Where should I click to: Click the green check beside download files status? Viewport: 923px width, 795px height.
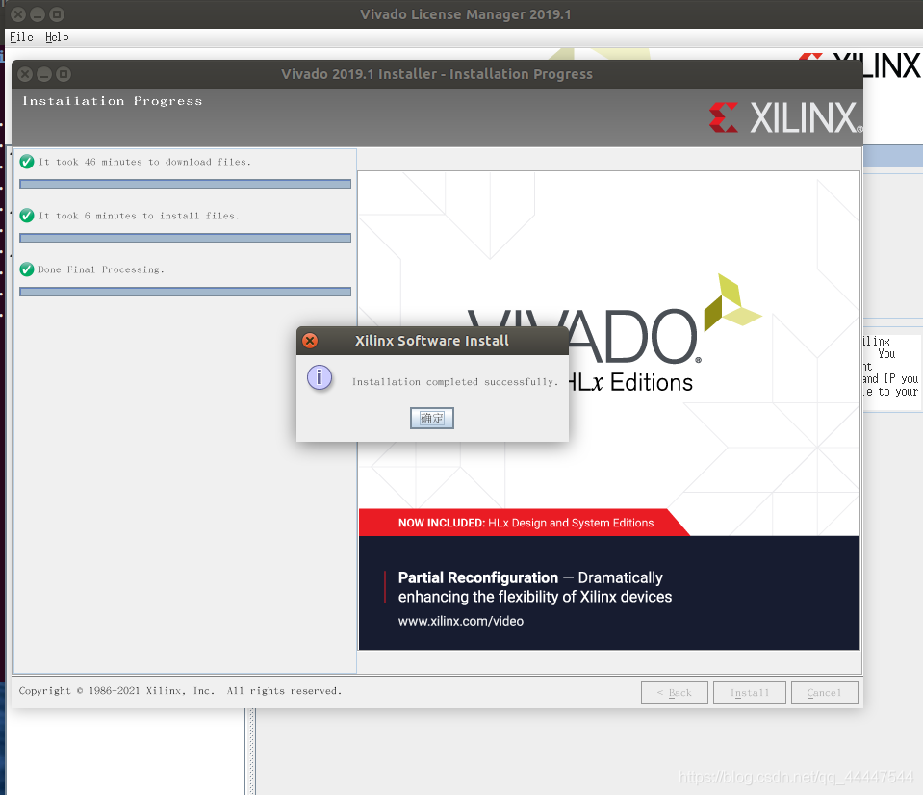pyautogui.click(x=26, y=162)
